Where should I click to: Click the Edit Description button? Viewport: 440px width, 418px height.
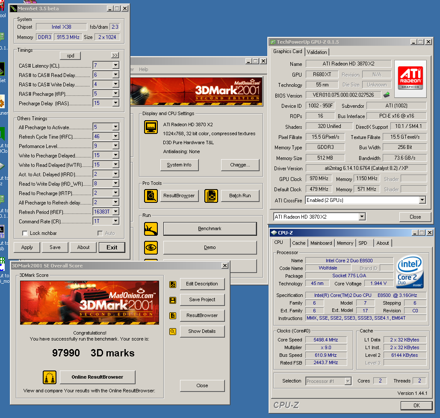point(202,284)
